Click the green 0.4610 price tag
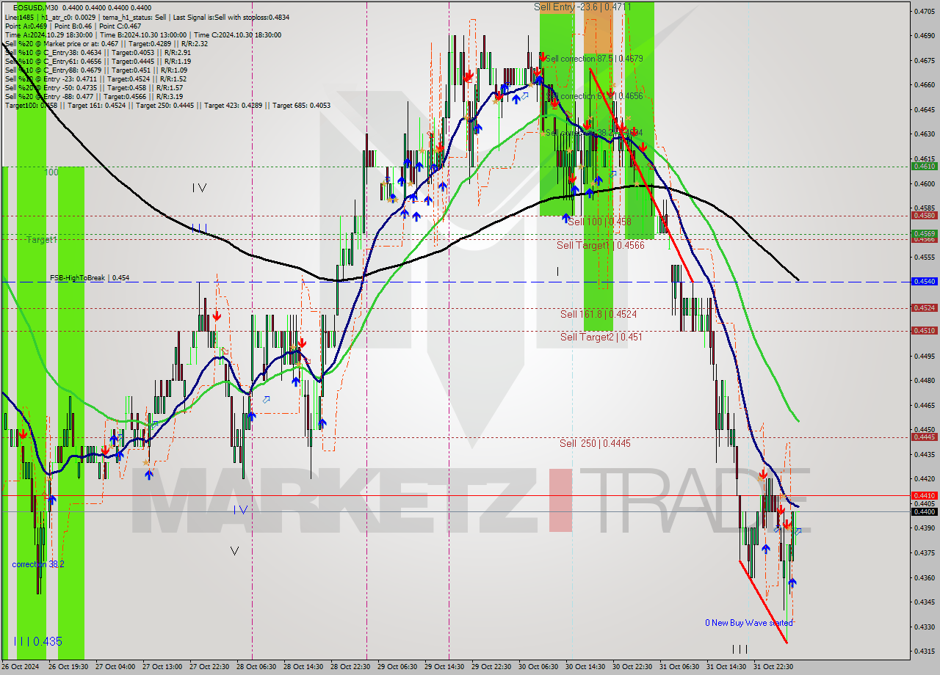Viewport: 940px width, 675px height. (924, 167)
